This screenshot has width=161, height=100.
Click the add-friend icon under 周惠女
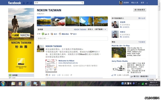point(121,37)
